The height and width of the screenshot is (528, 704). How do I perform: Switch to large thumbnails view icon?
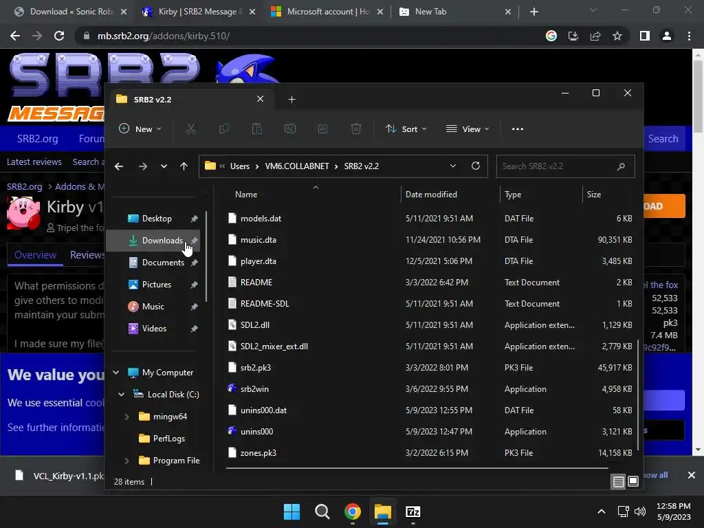point(633,482)
